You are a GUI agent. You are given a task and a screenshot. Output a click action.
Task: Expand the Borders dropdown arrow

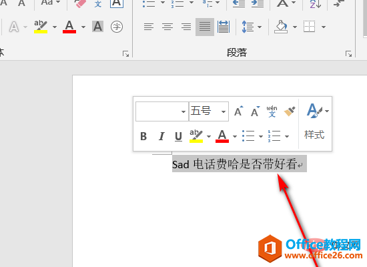point(324,27)
